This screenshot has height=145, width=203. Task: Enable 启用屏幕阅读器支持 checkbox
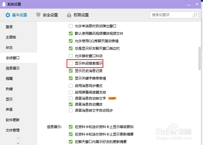point(71,92)
